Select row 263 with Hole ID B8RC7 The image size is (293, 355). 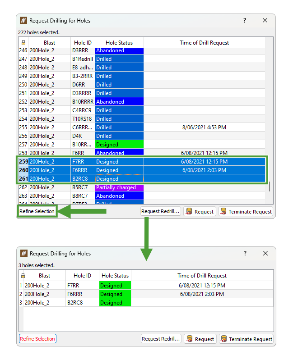click(x=142, y=196)
